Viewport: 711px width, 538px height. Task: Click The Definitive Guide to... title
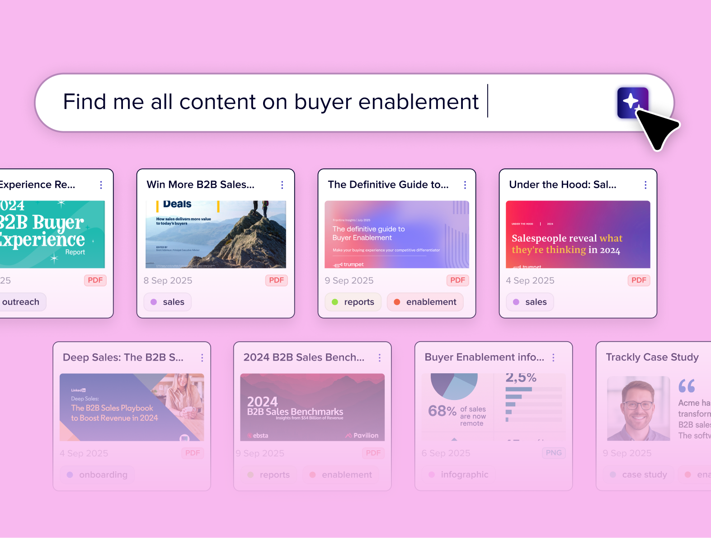click(388, 185)
